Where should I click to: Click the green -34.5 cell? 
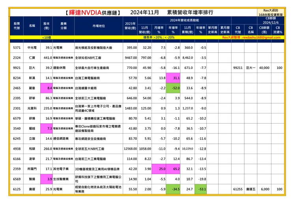pyautogui.click(x=173, y=189)
